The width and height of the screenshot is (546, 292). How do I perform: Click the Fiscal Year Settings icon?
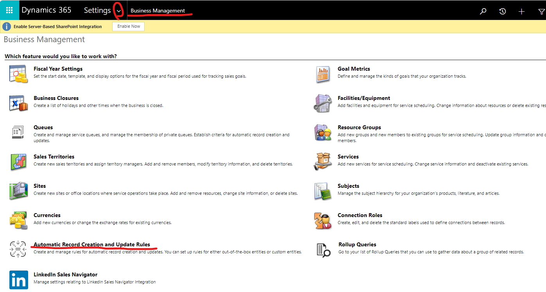pyautogui.click(x=18, y=73)
